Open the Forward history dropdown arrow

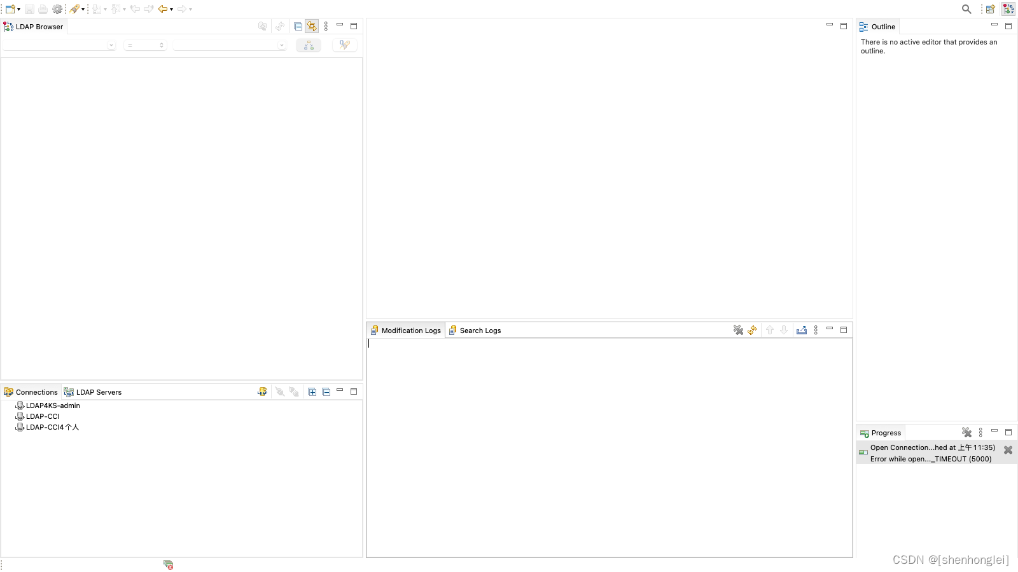tap(190, 10)
